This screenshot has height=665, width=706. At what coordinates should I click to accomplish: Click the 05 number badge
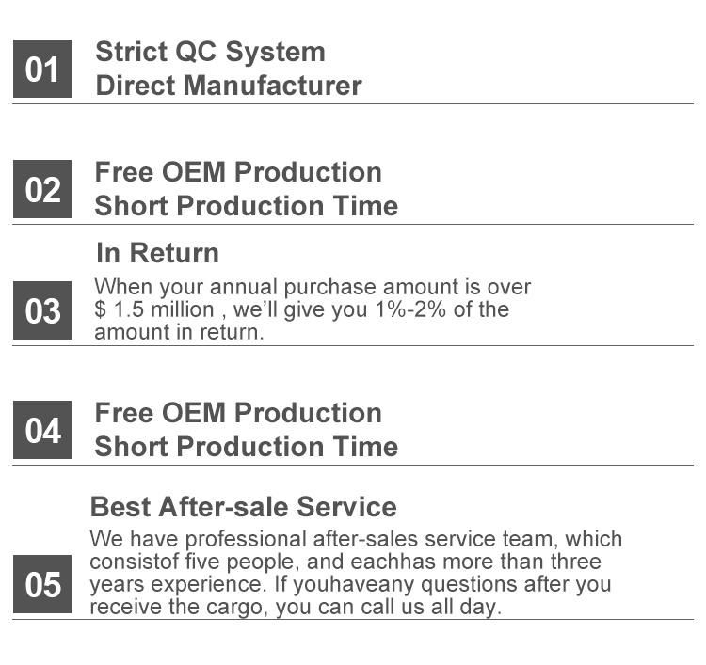point(42,584)
